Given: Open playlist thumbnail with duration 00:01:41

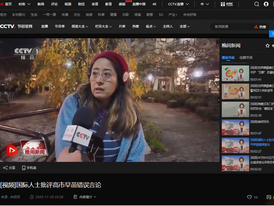Looking at the screenshot, I should [235, 73].
